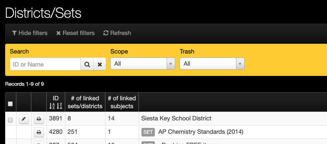Screen dimensions: 327x144
Task: Open the Siesta Key School District entry
Action: click(176, 118)
